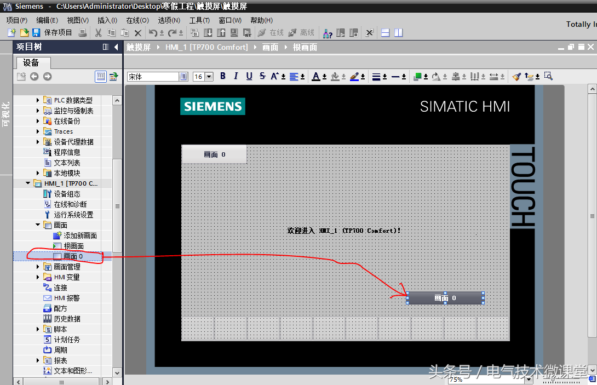Open line style dropdown arrow

tap(404, 77)
